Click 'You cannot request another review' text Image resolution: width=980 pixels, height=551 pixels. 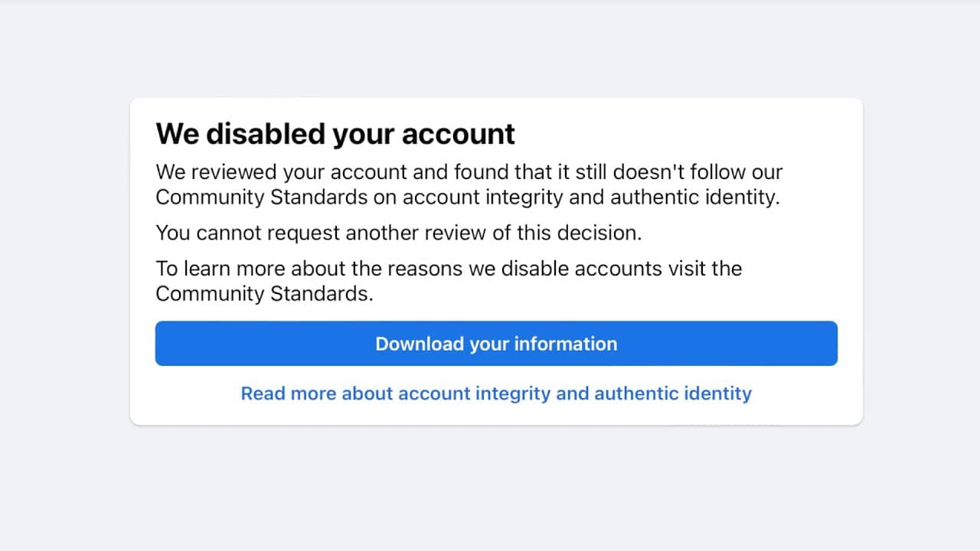(x=398, y=233)
